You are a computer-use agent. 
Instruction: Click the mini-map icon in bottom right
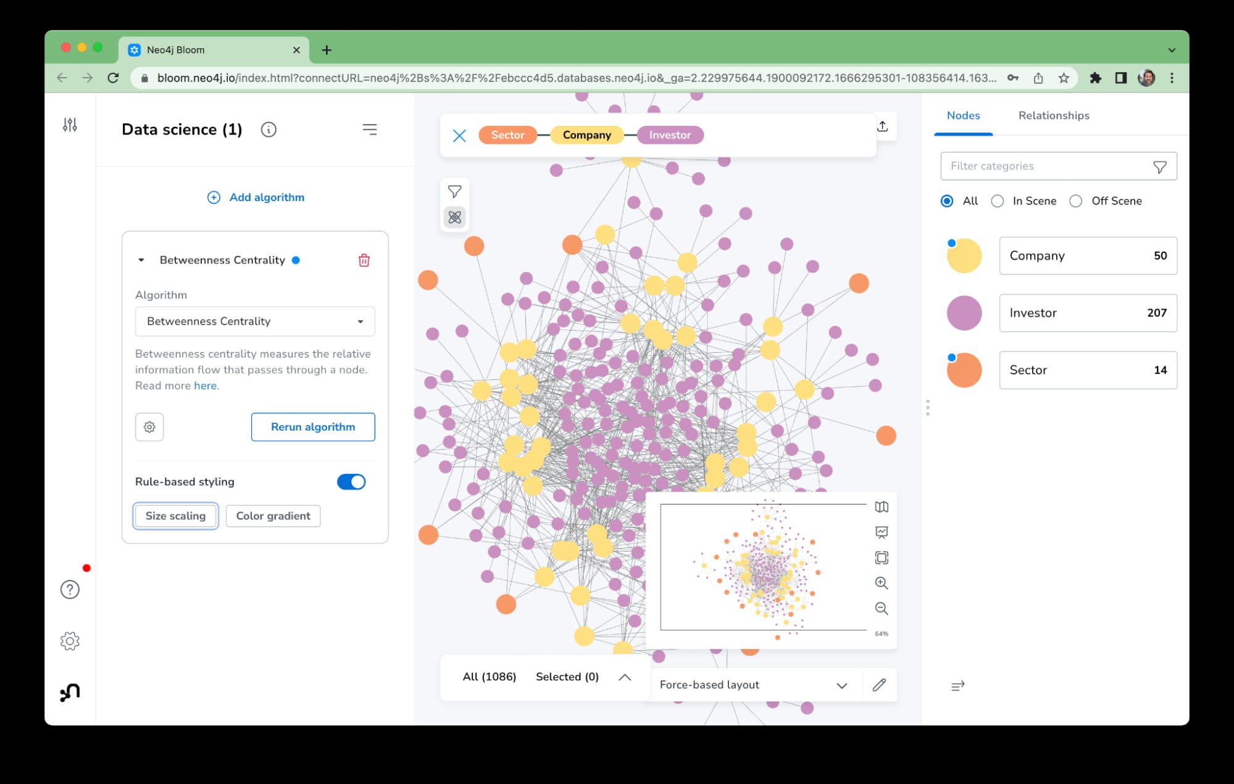pyautogui.click(x=882, y=507)
